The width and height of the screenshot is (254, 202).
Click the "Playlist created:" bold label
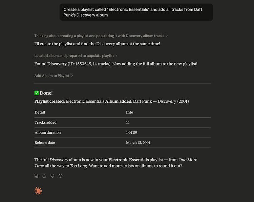(x=49, y=101)
